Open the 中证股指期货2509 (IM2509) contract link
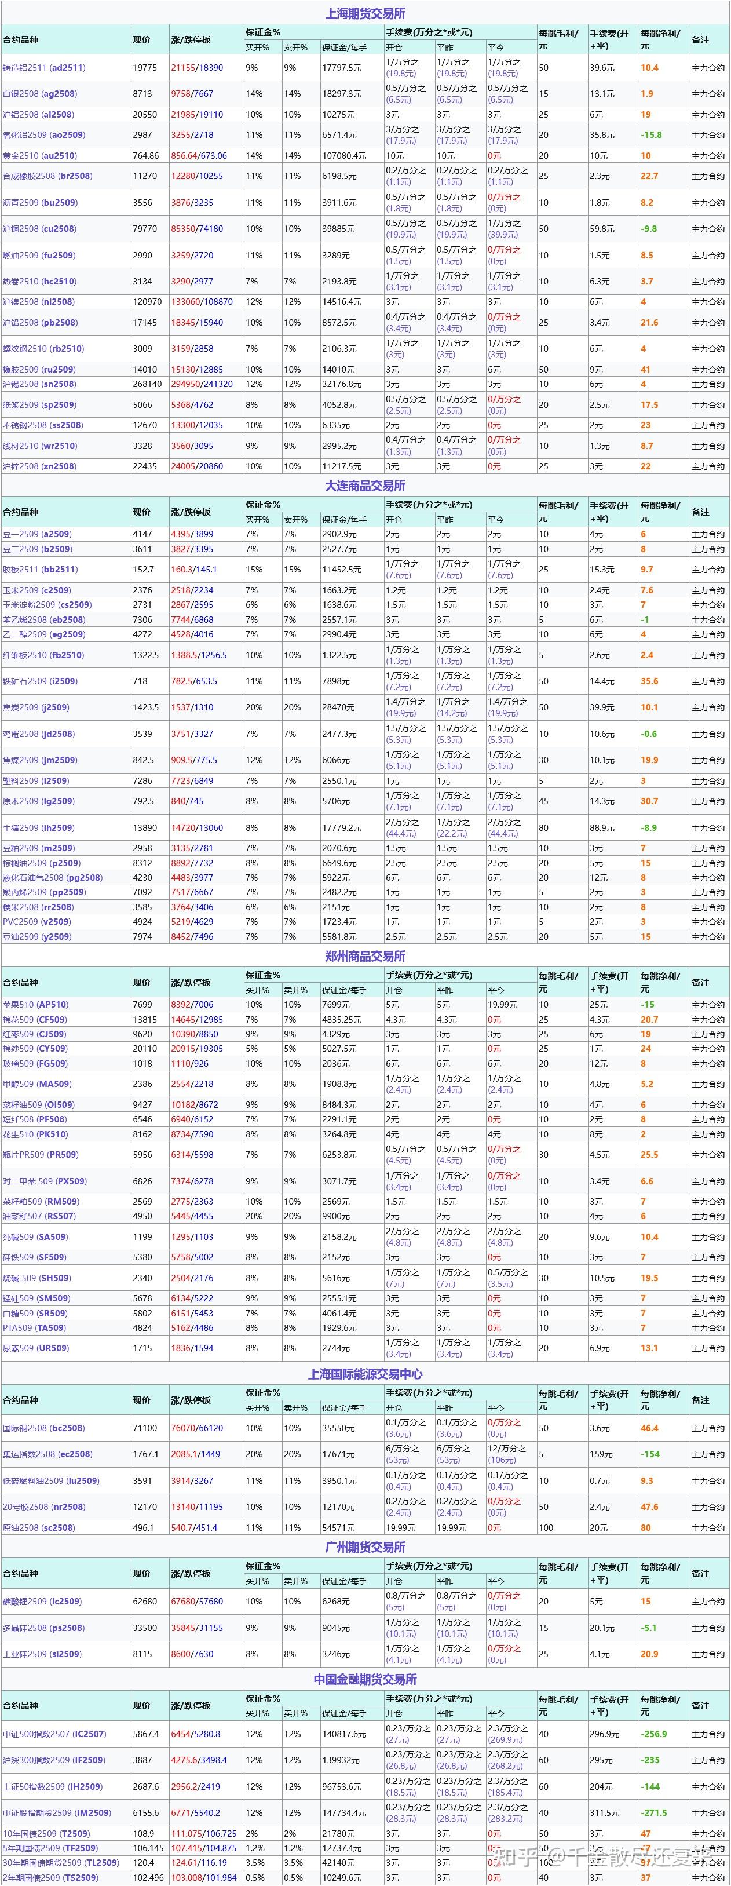The width and height of the screenshot is (731, 1886). coord(57,1813)
